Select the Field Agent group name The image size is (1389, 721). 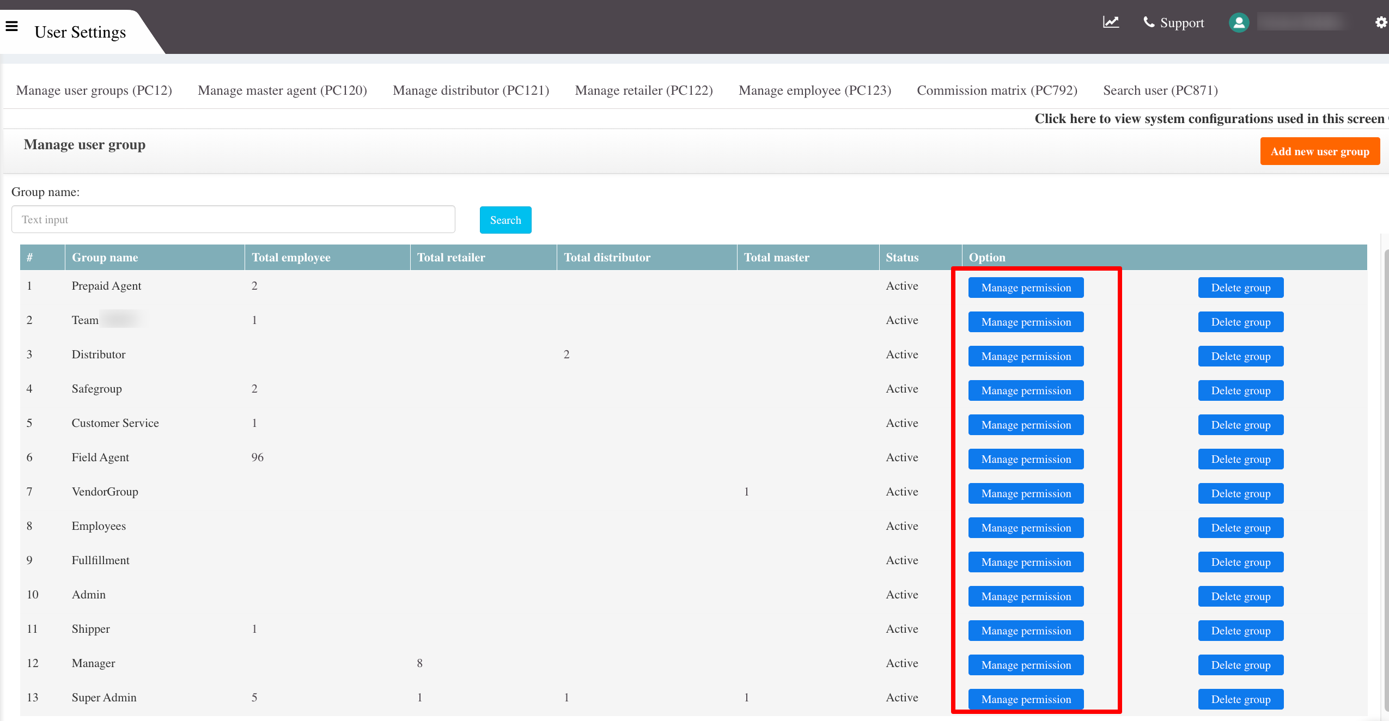(x=100, y=457)
